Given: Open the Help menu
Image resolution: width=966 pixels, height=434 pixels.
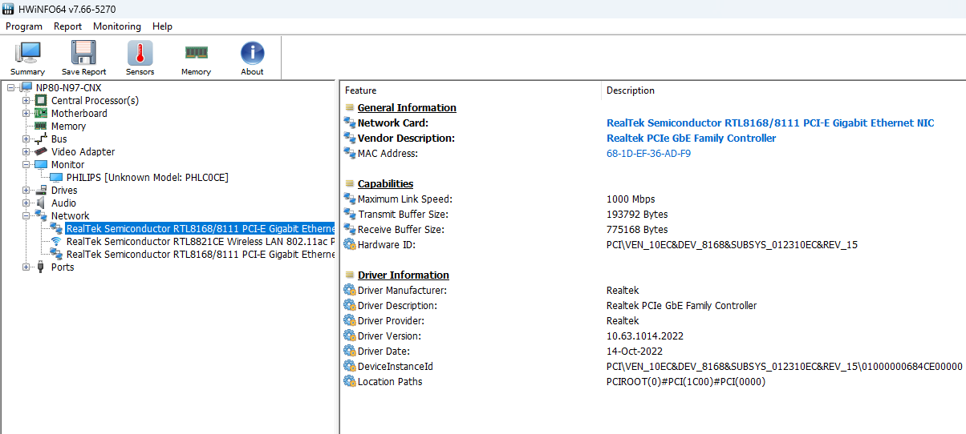Looking at the screenshot, I should (x=163, y=26).
